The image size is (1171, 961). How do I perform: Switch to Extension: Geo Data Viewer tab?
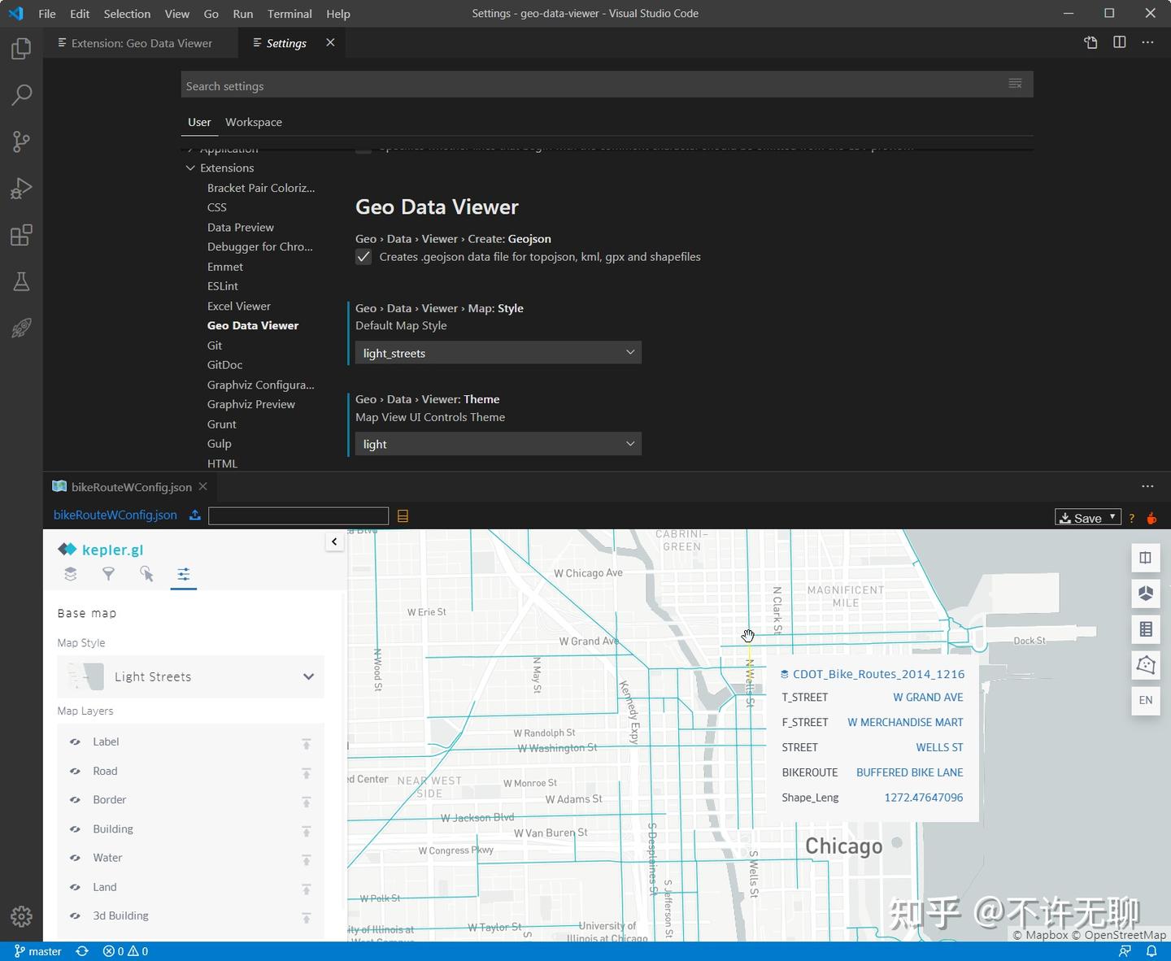141,43
